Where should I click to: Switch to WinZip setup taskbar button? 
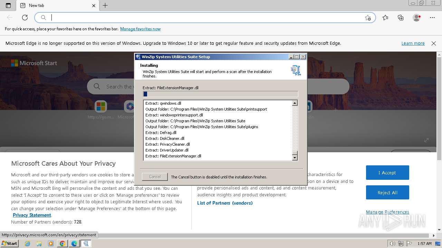tap(86, 244)
